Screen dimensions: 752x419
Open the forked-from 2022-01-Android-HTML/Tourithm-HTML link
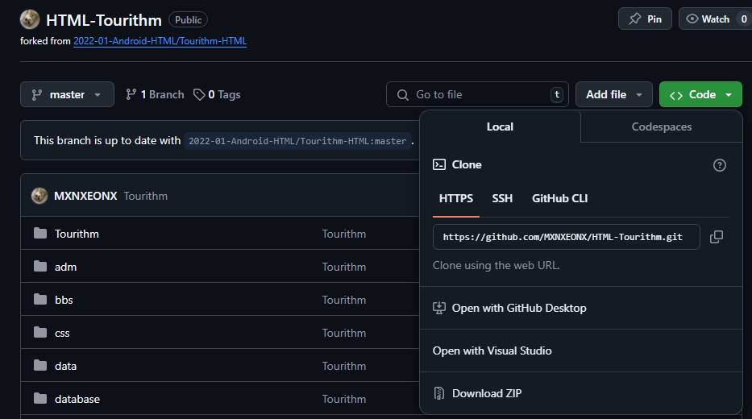[160, 41]
